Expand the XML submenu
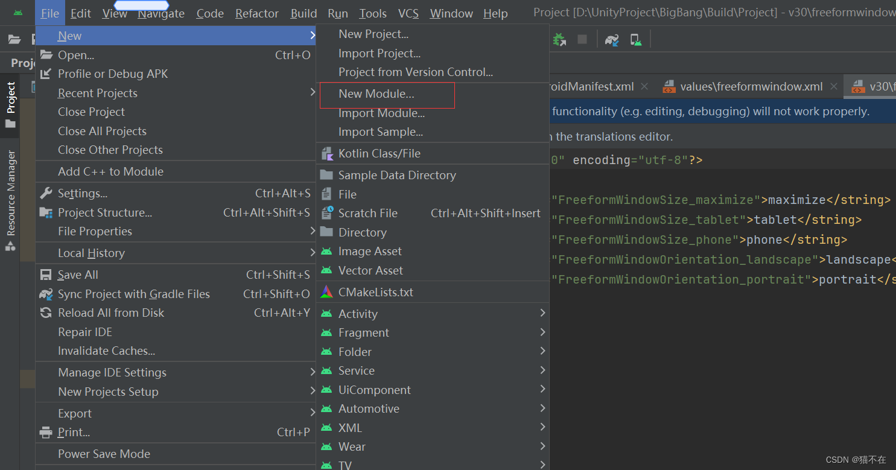896x470 pixels. click(x=433, y=428)
